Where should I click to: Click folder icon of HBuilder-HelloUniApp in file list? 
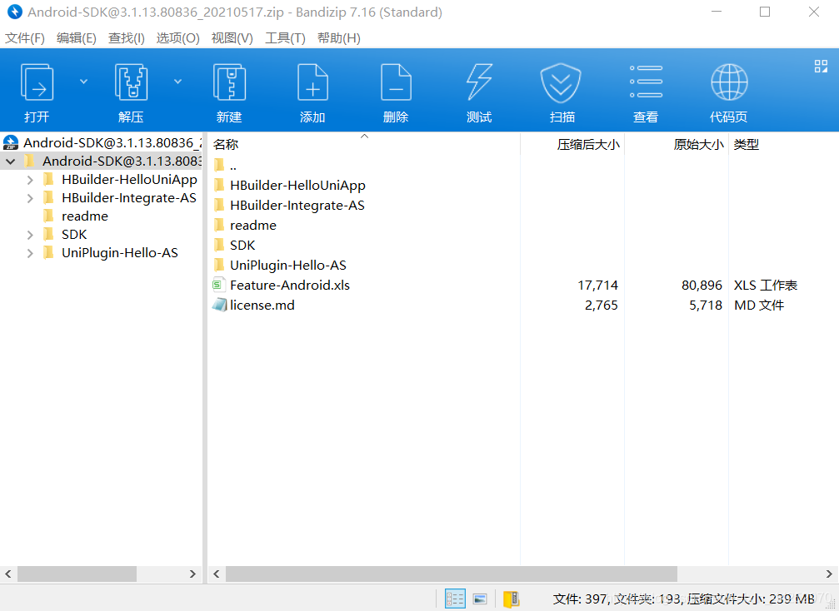click(x=219, y=185)
